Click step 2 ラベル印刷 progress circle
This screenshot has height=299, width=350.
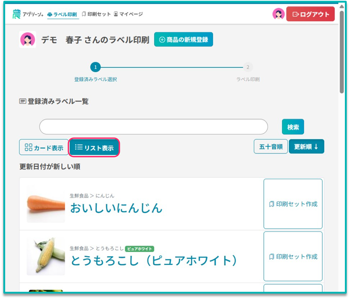[247, 67]
